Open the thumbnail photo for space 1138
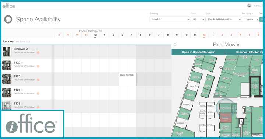Viewport: 265px width, 139px height. click(7, 105)
